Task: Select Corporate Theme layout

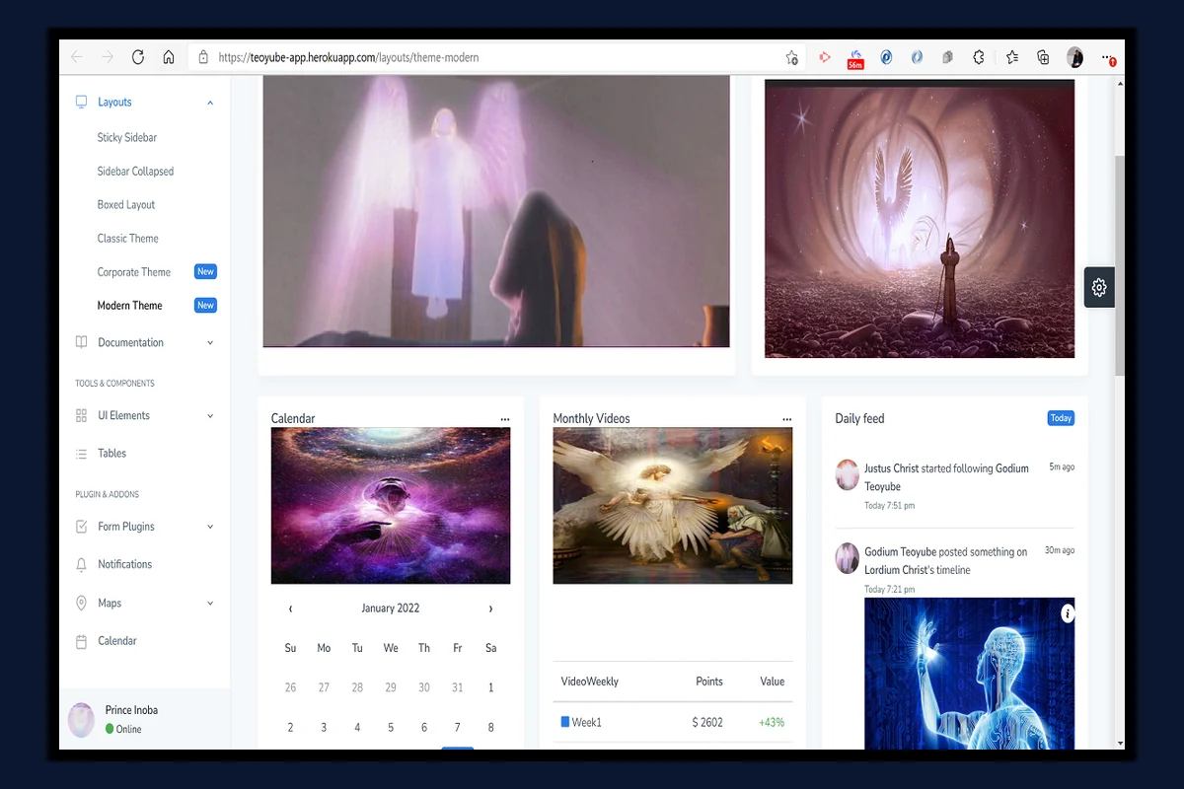Action: [134, 271]
